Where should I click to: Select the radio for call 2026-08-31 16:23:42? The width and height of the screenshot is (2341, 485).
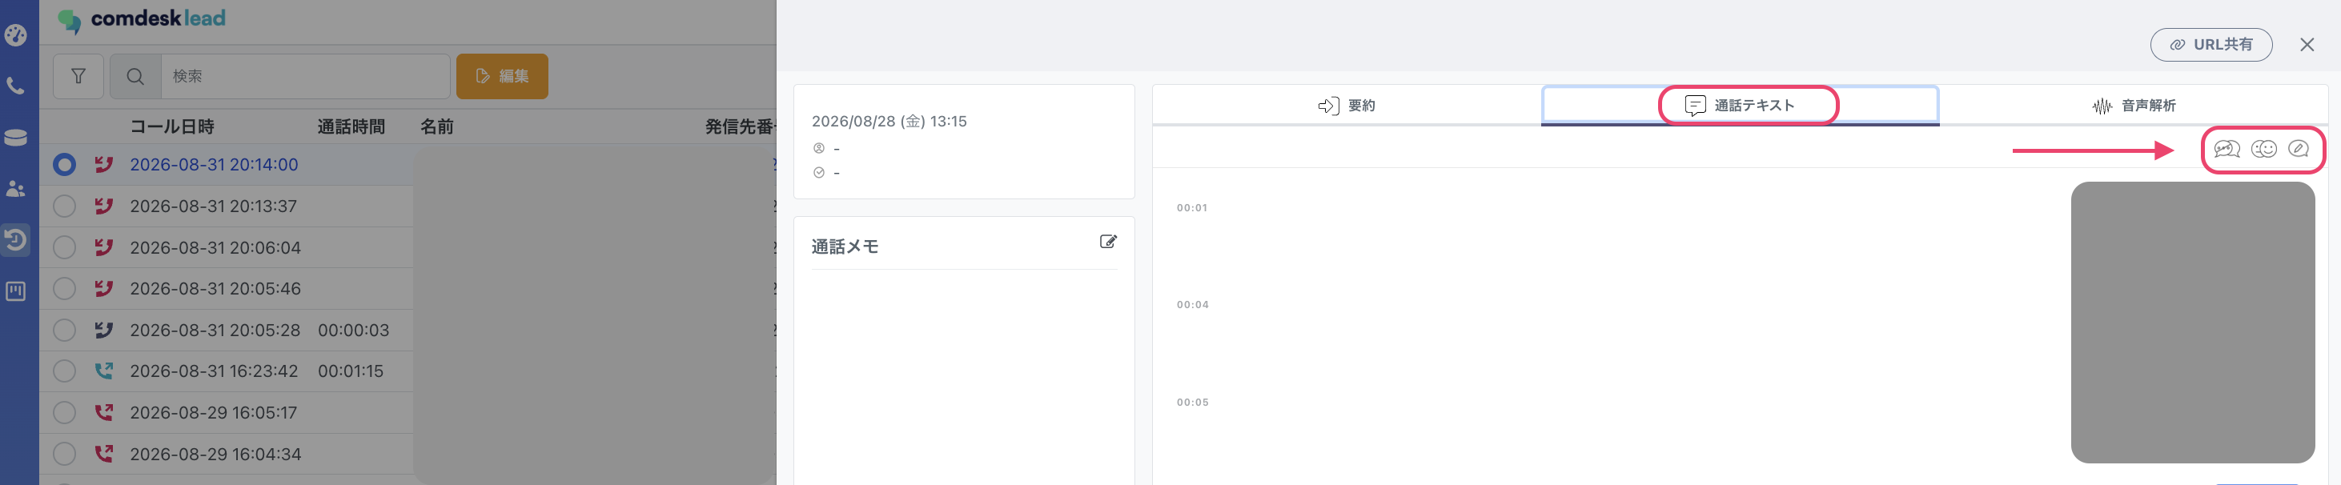[65, 371]
